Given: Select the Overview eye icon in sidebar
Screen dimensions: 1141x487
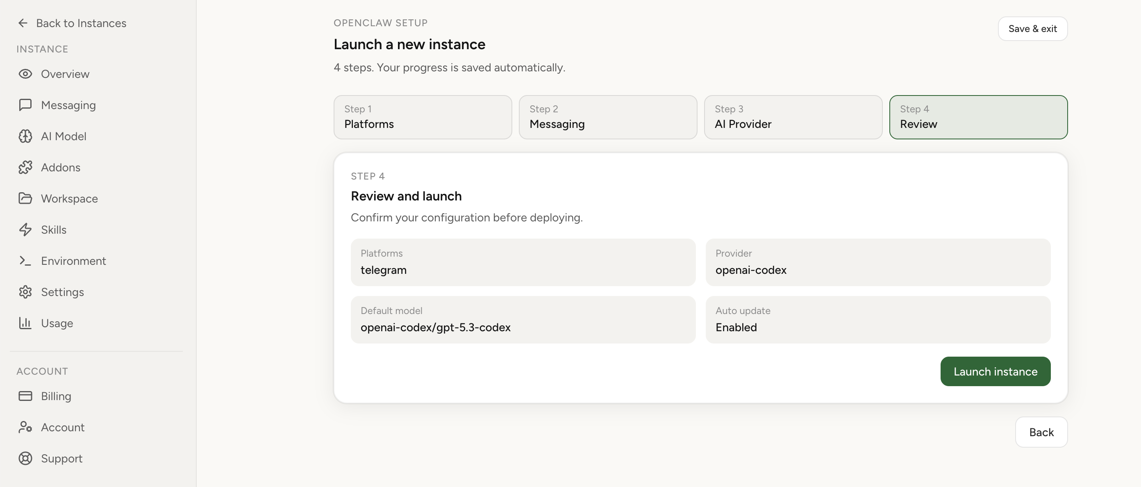Looking at the screenshot, I should coord(25,74).
